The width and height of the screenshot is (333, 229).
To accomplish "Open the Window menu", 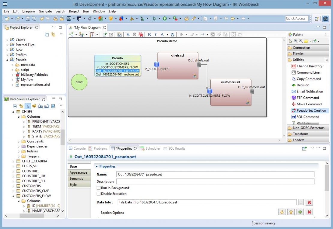I will click(99, 11).
